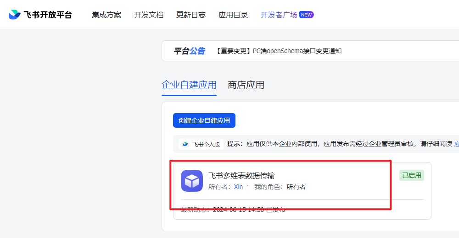Open the 更新日志 menu item
Image resolution: width=459 pixels, height=238 pixels.
(x=191, y=15)
